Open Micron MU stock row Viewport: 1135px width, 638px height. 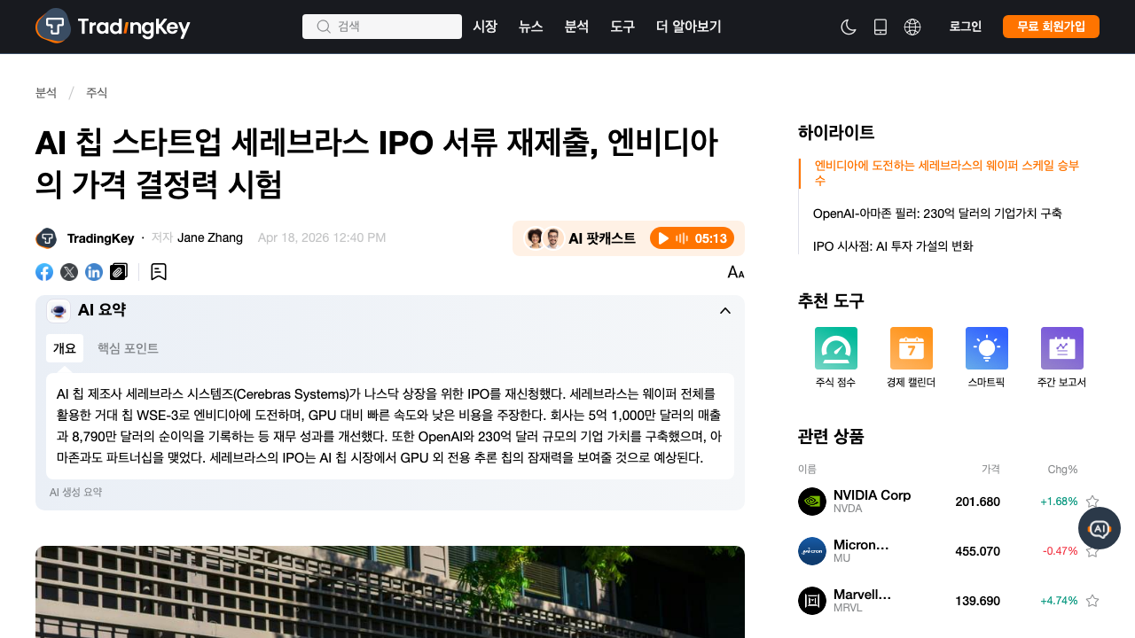click(x=949, y=551)
